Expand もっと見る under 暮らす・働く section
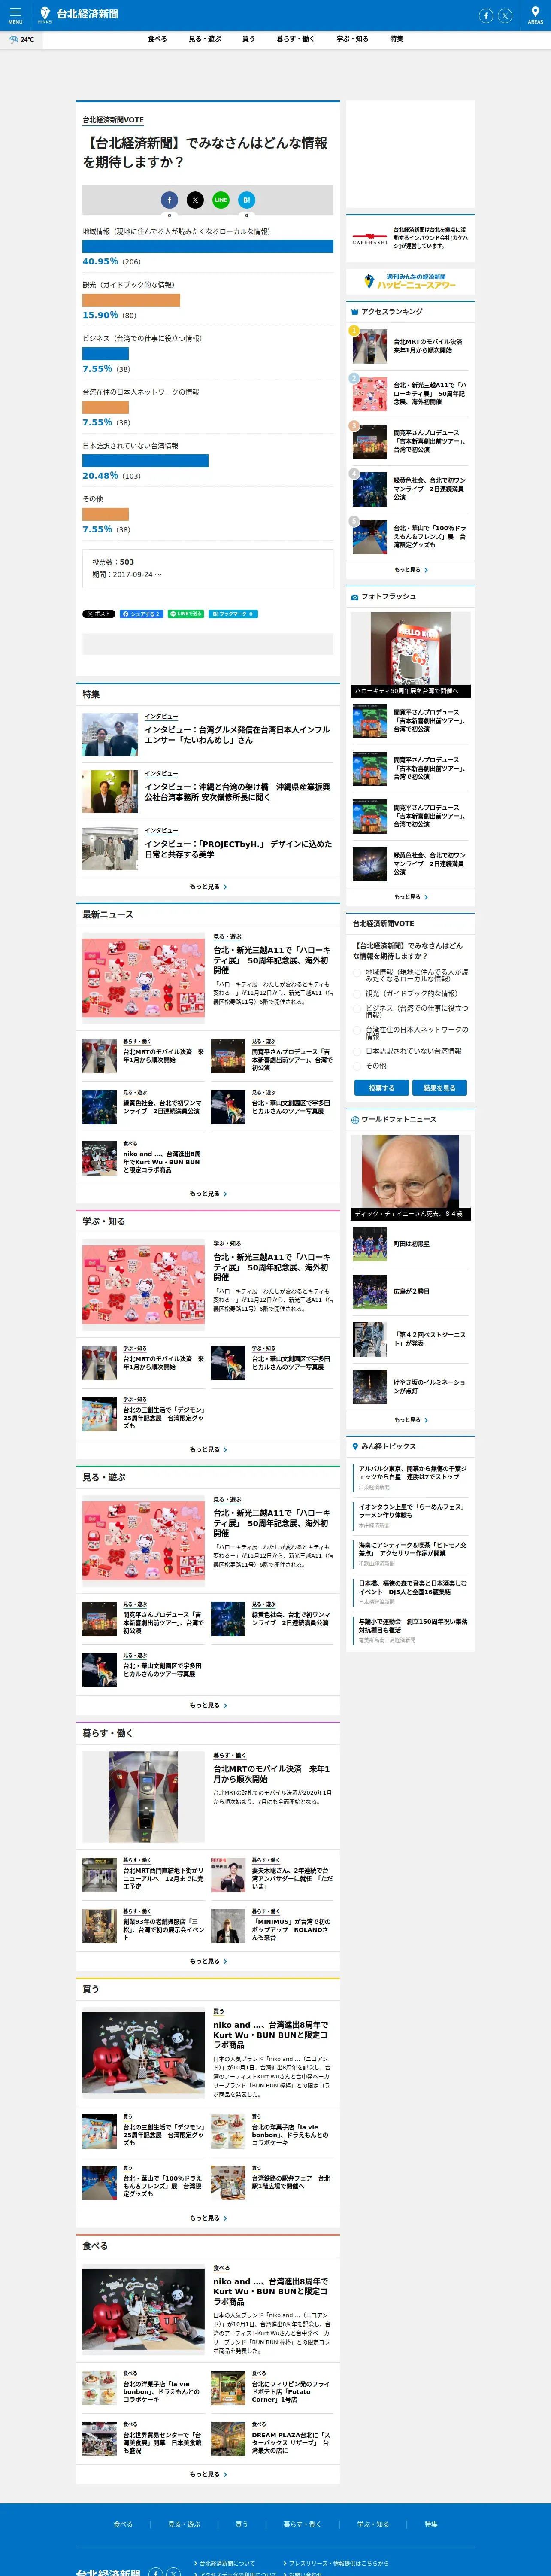Viewport: 551px width, 2576px height. 208,1961
